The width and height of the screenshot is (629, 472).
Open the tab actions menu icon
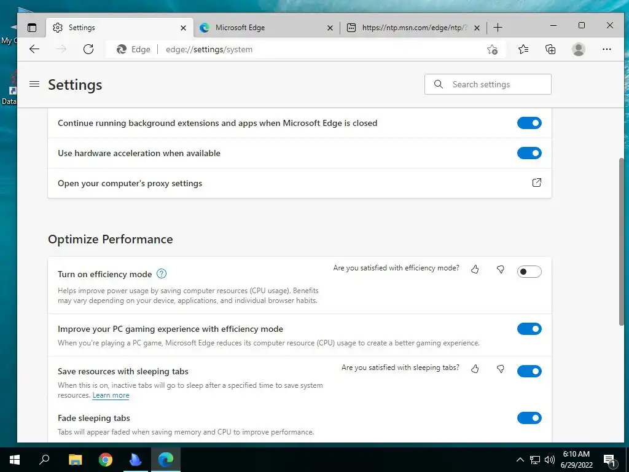(32, 28)
